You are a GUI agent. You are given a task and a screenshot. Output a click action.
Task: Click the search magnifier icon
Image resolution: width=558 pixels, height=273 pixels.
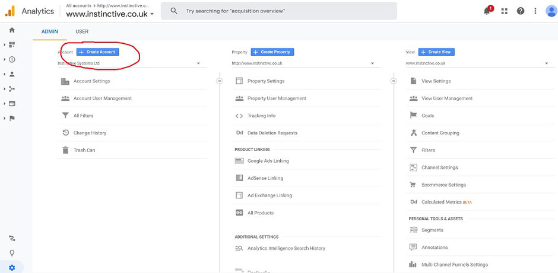pos(174,11)
